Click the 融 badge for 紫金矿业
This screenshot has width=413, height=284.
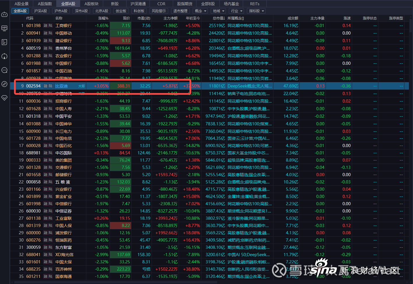point(45,197)
